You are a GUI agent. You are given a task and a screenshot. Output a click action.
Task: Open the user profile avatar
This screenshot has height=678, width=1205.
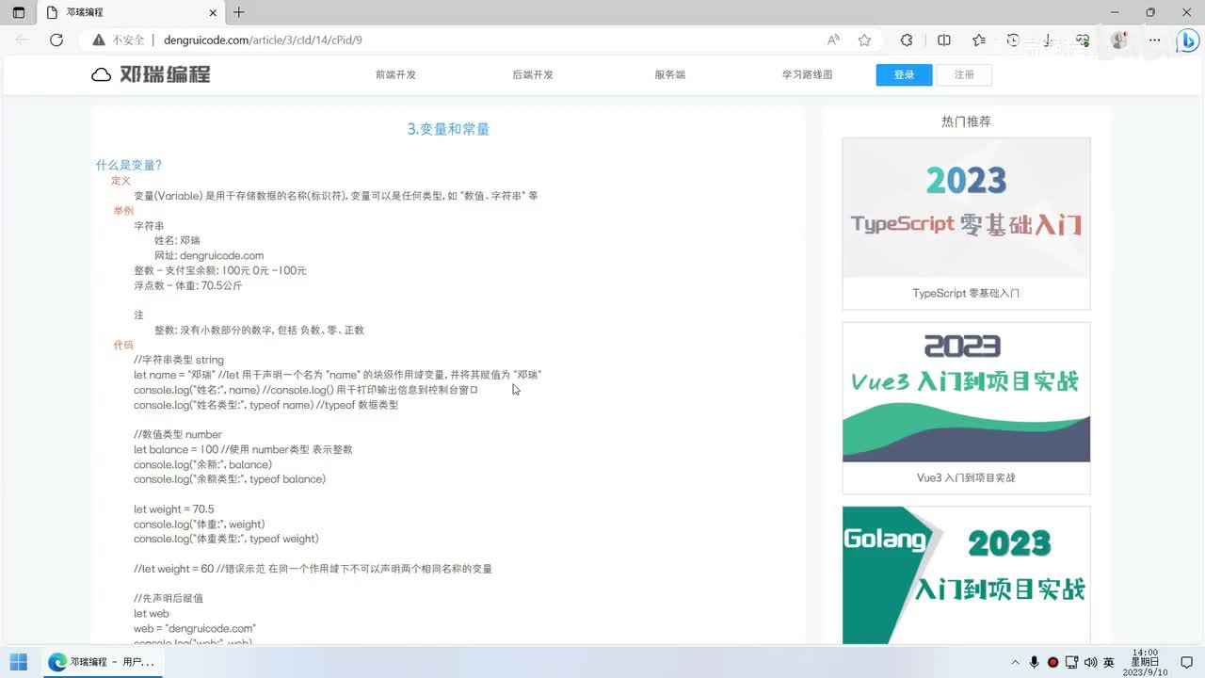pyautogui.click(x=1119, y=40)
